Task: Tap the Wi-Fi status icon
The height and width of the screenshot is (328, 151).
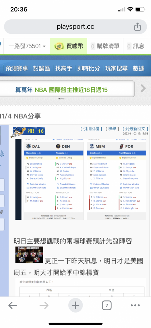Action: 130,10
